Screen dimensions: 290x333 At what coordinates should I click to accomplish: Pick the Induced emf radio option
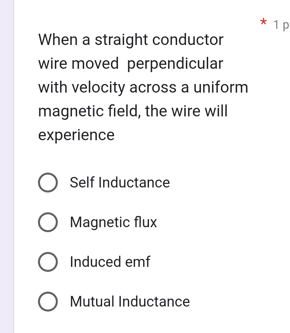(48, 262)
